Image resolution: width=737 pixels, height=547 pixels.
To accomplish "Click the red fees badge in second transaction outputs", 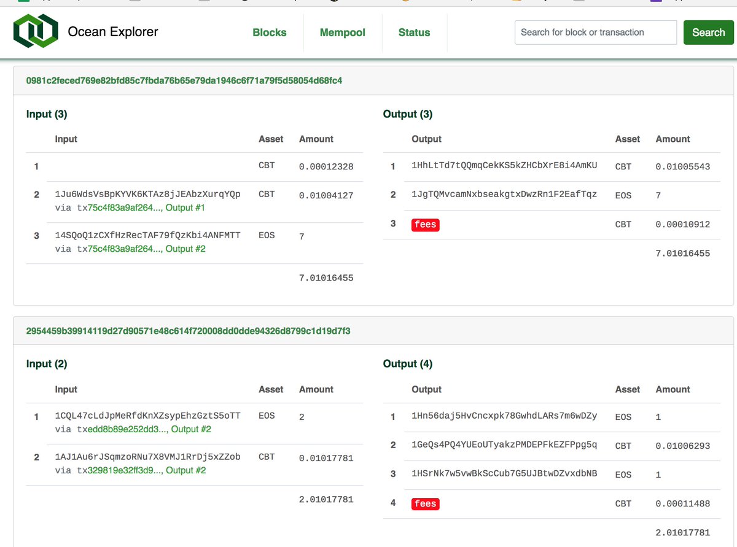I will pyautogui.click(x=425, y=503).
